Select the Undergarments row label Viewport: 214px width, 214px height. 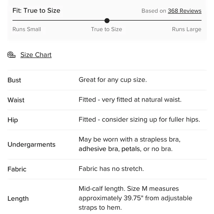(x=31, y=144)
